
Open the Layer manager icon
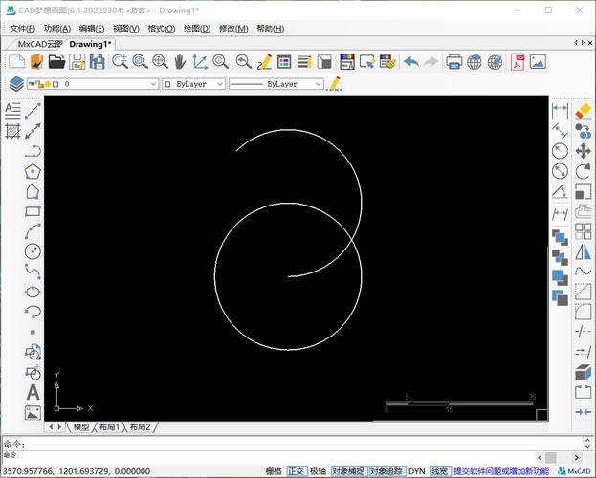pos(16,84)
